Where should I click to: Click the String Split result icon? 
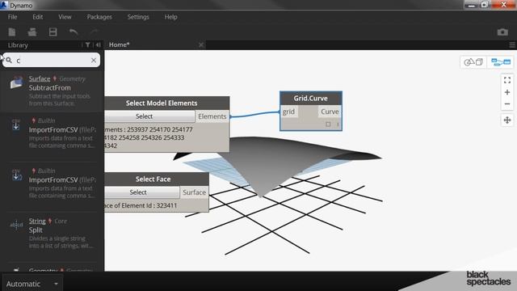[16, 225]
